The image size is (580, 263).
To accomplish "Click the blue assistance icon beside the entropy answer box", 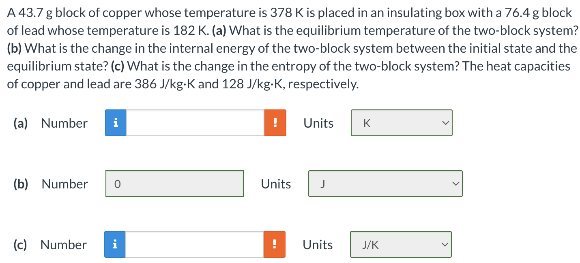I will point(116,244).
